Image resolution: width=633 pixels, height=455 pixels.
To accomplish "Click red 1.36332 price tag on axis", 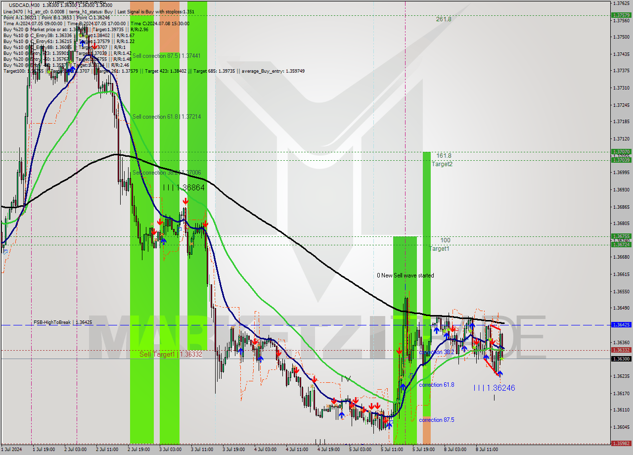I will pos(621,350).
